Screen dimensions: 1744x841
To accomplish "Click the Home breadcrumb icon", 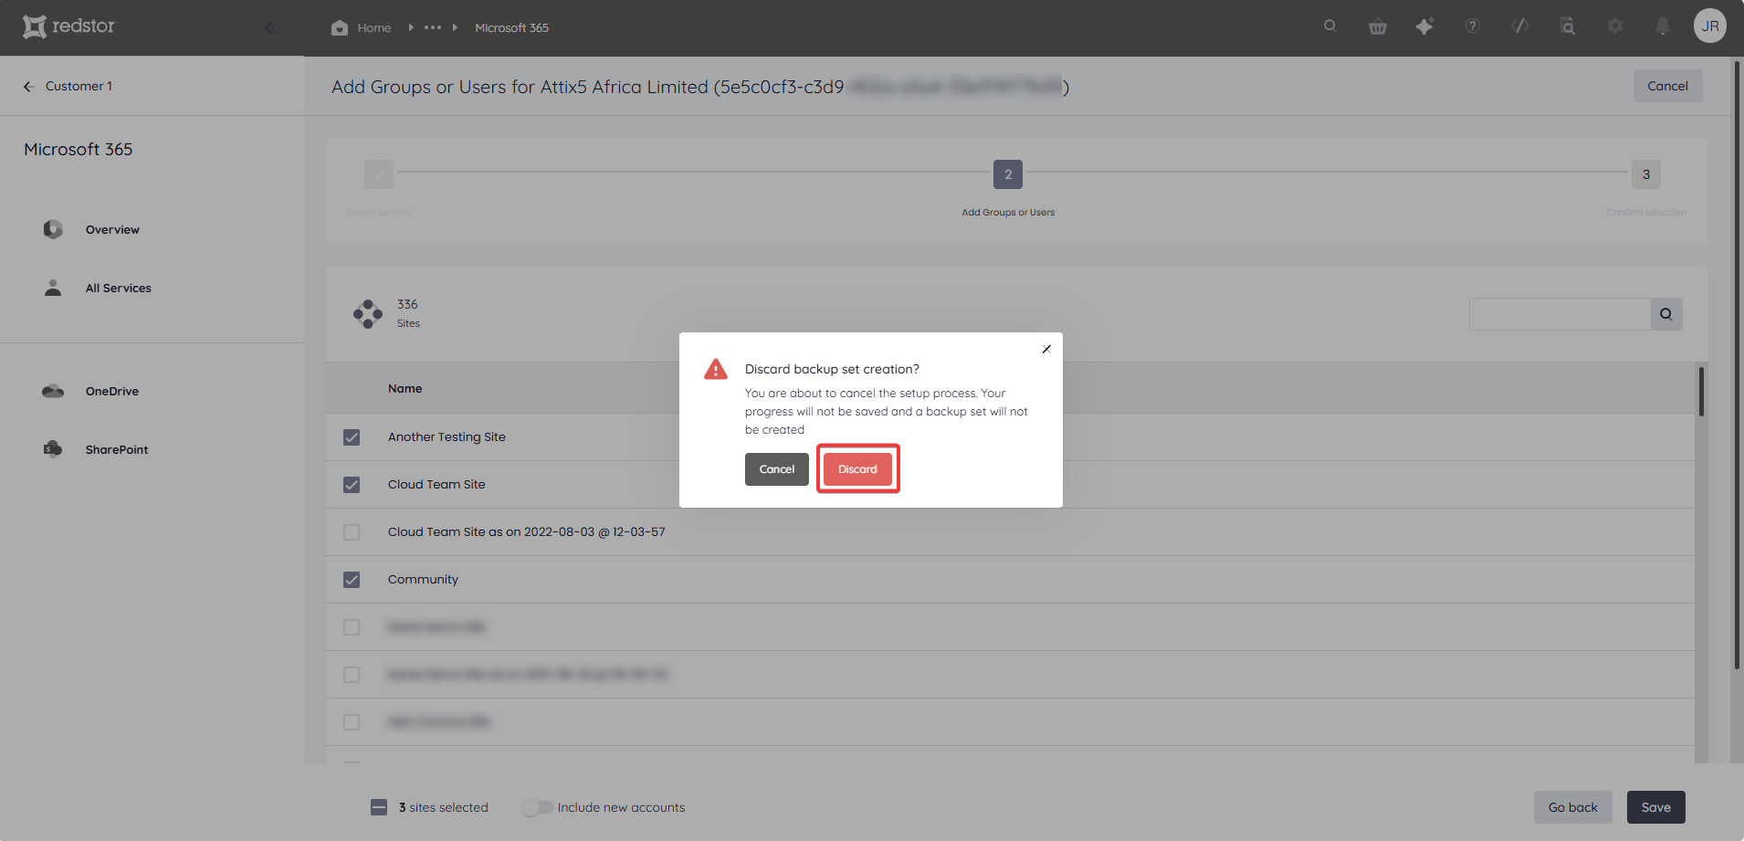I will [x=340, y=27].
